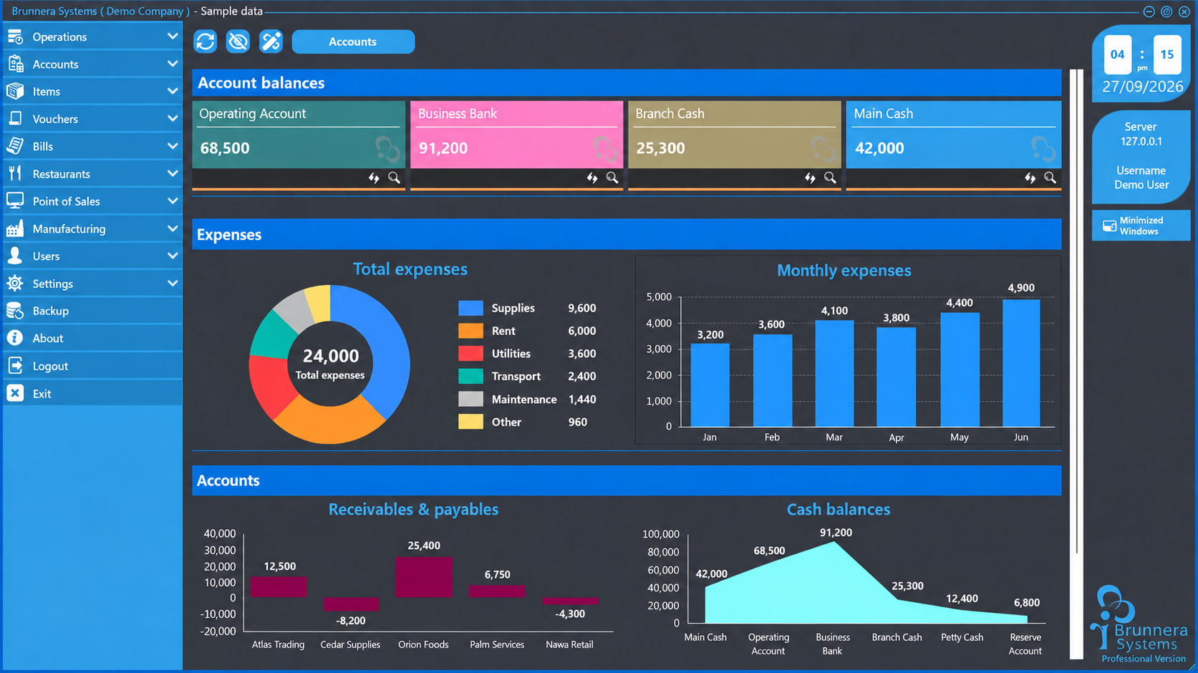Expand the Accounts sidebar chevron
The width and height of the screenshot is (1198, 673).
pos(173,64)
